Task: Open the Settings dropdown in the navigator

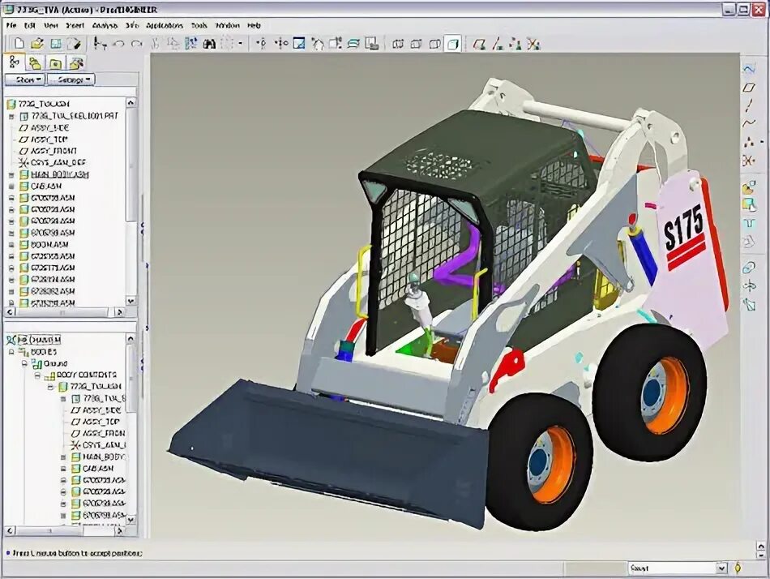Action: (x=71, y=79)
